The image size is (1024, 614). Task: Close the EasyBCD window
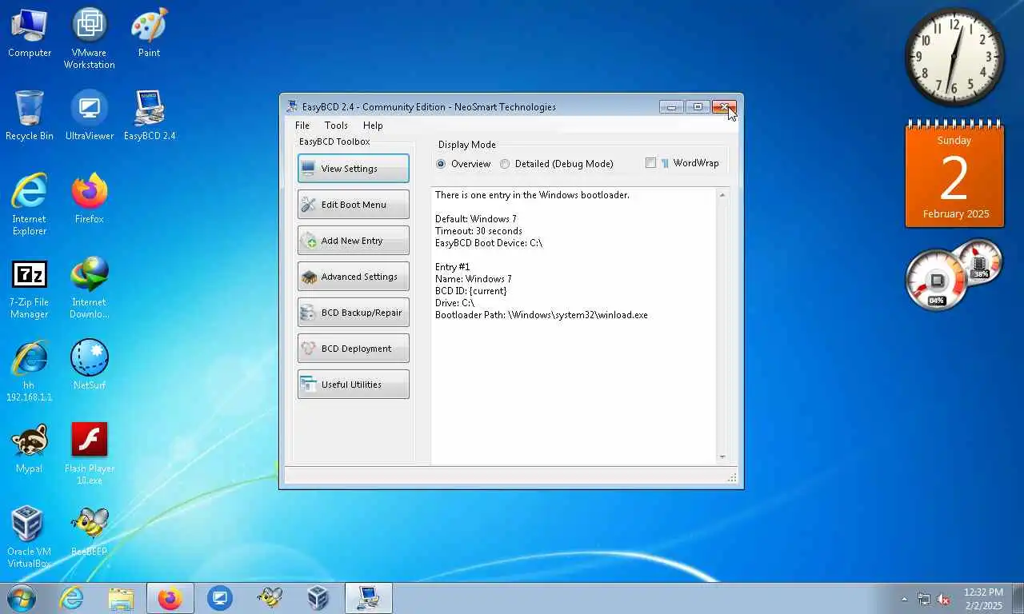coord(724,107)
